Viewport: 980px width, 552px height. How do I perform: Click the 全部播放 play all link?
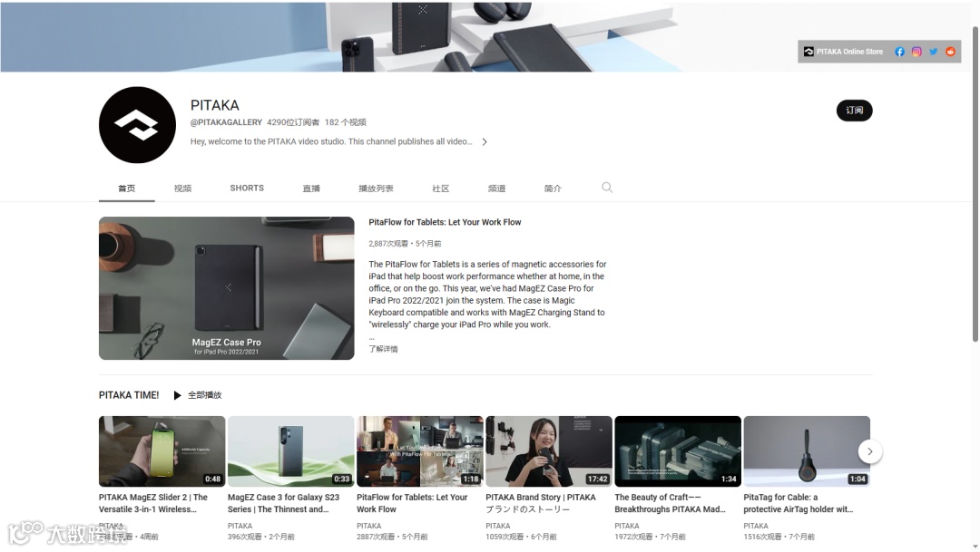pyautogui.click(x=205, y=395)
